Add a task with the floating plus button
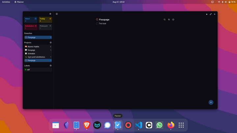237x133 pixels. tap(211, 102)
